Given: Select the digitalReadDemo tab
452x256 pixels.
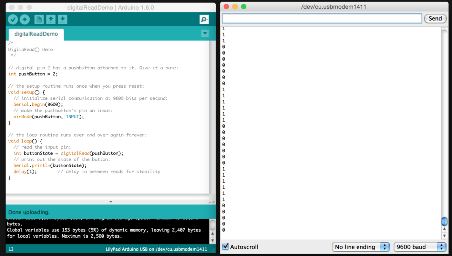Looking at the screenshot, I should tap(36, 34).
